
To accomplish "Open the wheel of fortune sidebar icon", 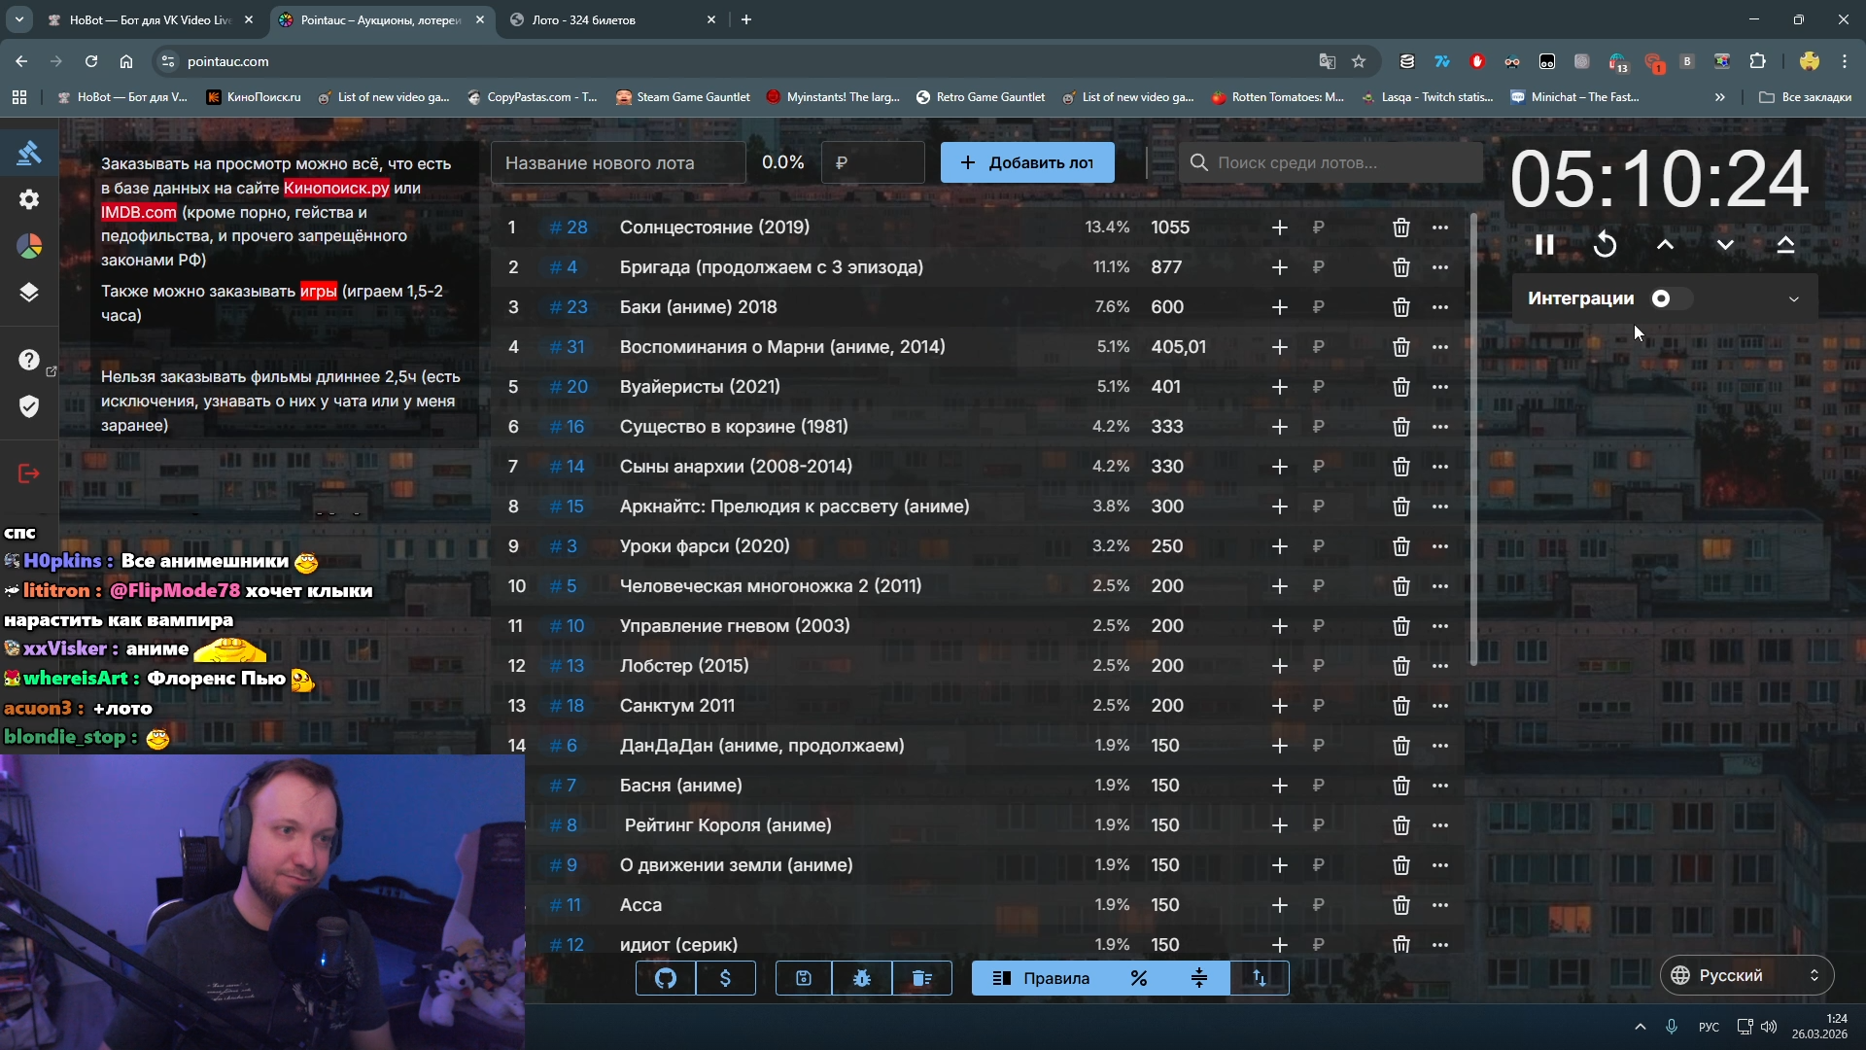I will click(x=29, y=246).
